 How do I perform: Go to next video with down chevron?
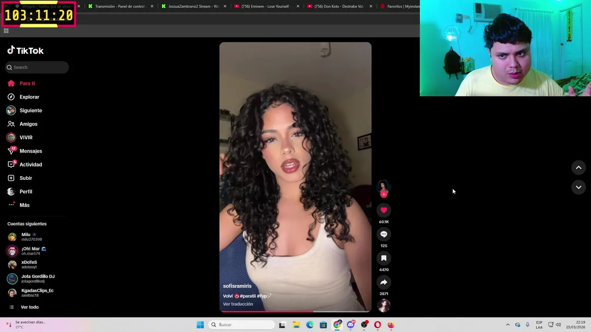point(579,187)
